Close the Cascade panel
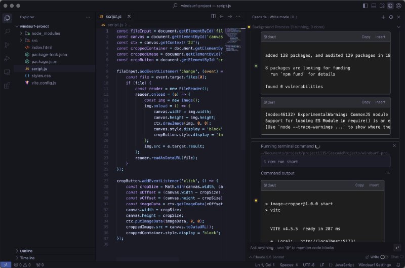The height and width of the screenshot is (268, 405). pos(398,17)
